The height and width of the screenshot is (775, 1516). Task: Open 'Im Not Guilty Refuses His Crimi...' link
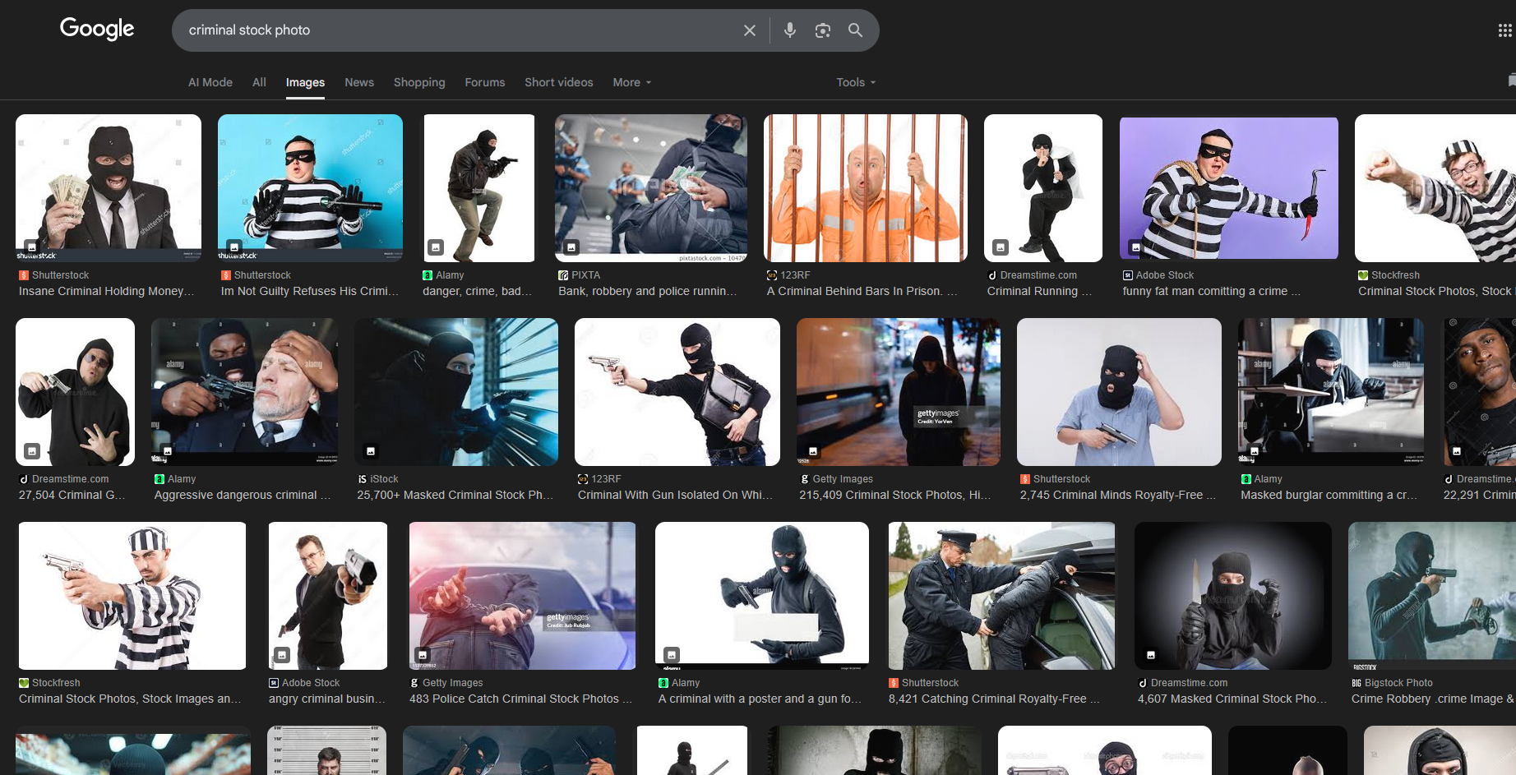310,291
